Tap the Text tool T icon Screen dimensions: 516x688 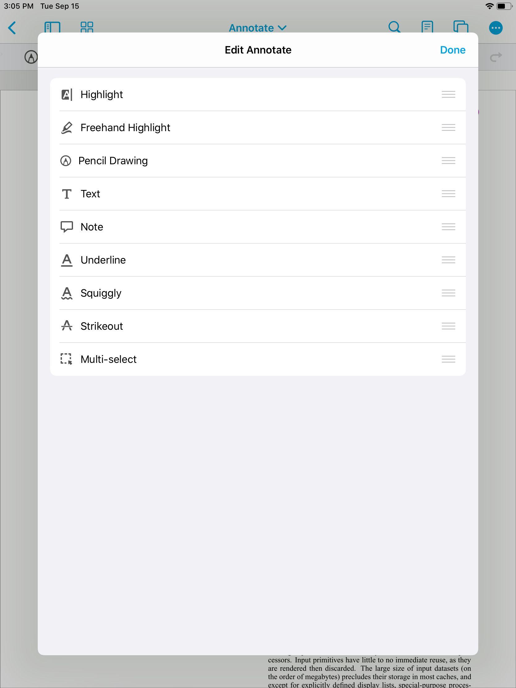(x=67, y=194)
